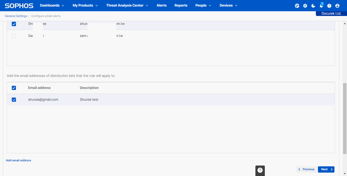Go to General Settings breadcrumb

pos(16,16)
